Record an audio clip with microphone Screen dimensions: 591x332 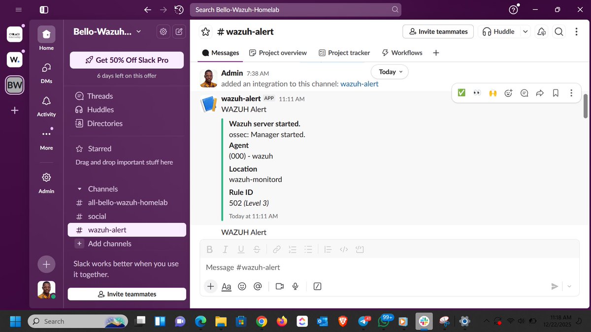[x=295, y=286]
